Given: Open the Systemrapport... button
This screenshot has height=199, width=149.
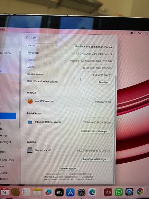Looking at the screenshot, I should tap(68, 169).
